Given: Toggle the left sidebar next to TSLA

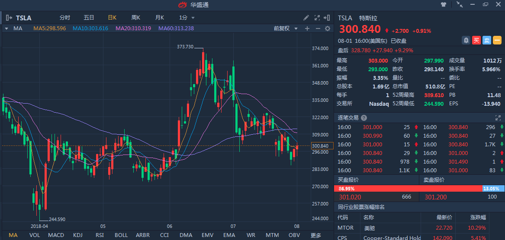Looking at the screenshot, I should pos(9,18).
